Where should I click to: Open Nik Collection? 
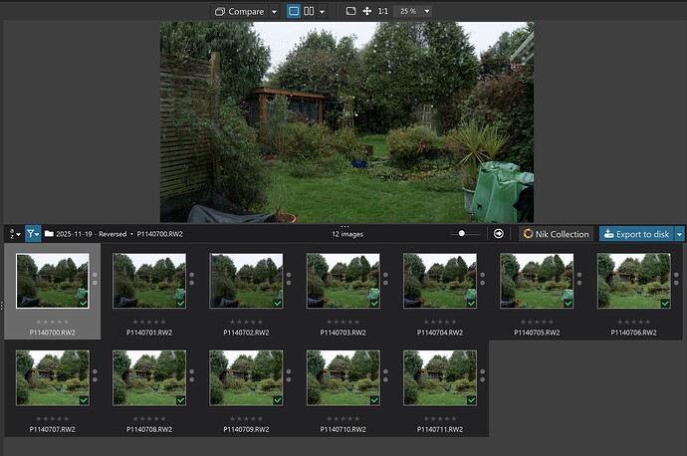click(557, 234)
